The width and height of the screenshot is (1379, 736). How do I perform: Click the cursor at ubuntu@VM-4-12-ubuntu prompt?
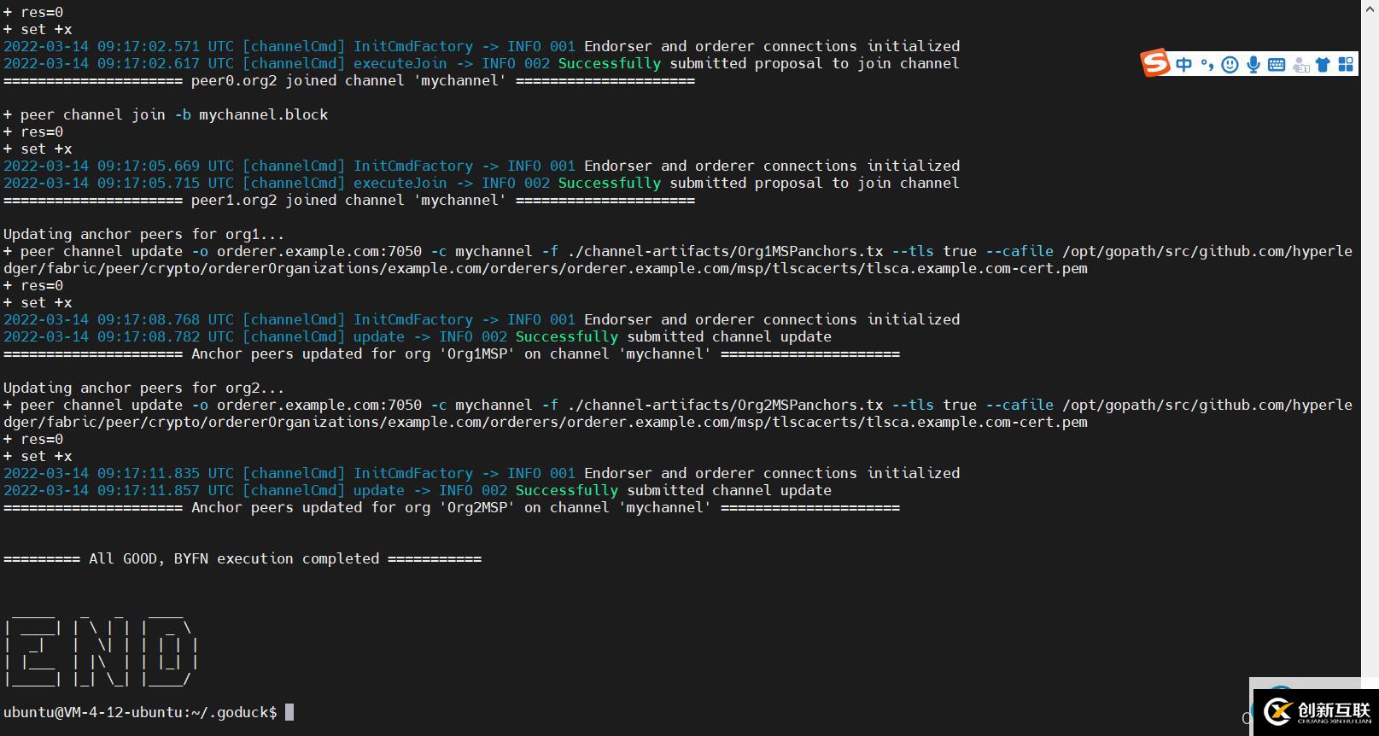[x=289, y=712]
